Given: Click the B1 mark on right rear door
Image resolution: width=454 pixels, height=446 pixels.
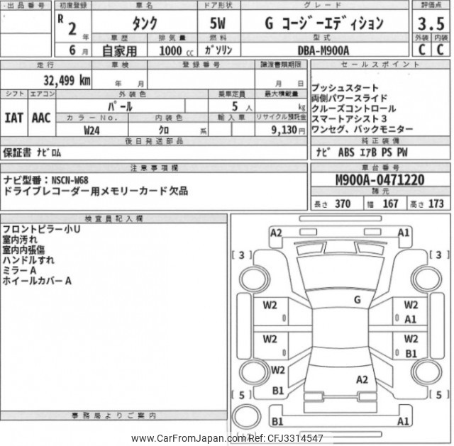Looking at the screenshot, I should (411, 353).
